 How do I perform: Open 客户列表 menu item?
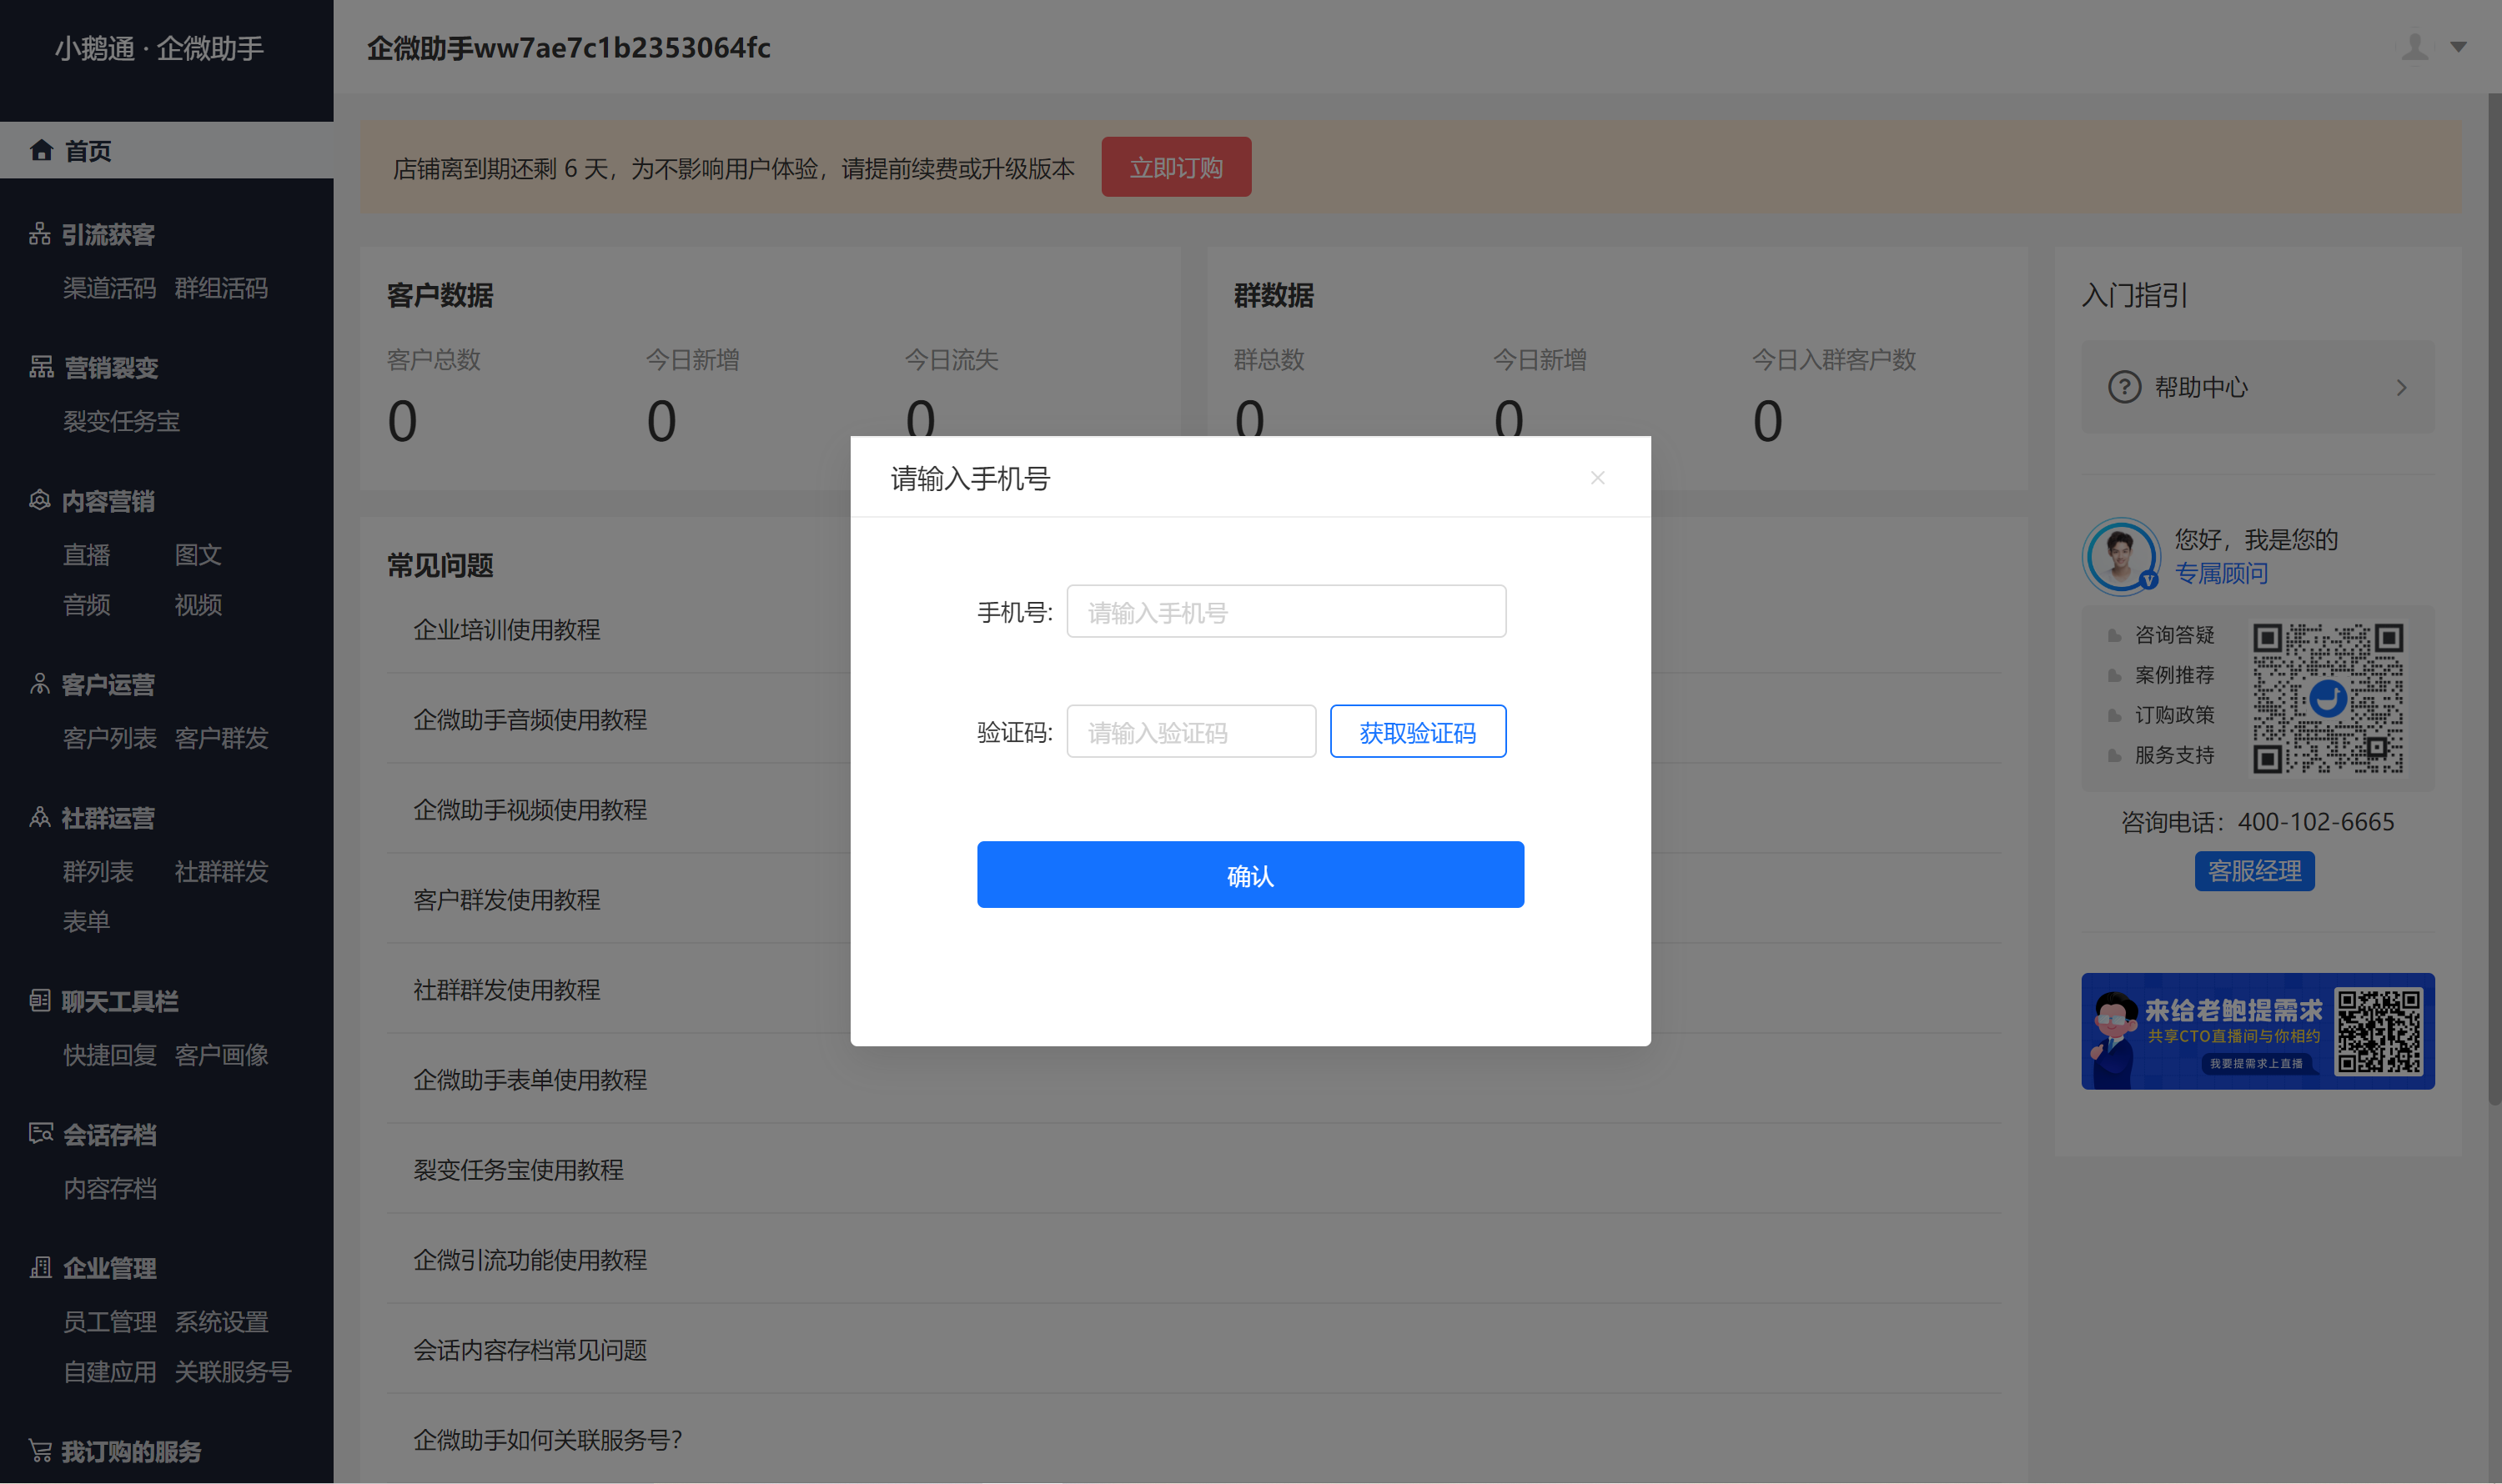[110, 738]
